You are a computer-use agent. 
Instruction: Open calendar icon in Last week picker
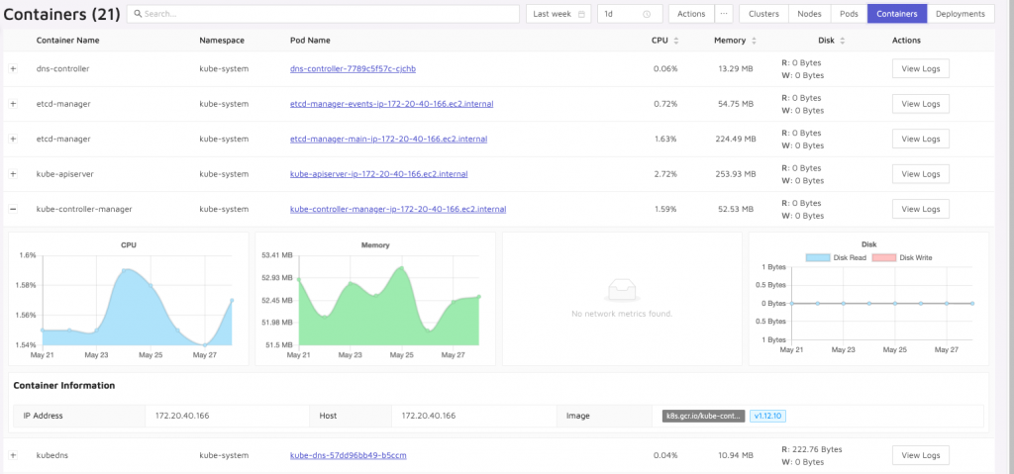click(581, 14)
